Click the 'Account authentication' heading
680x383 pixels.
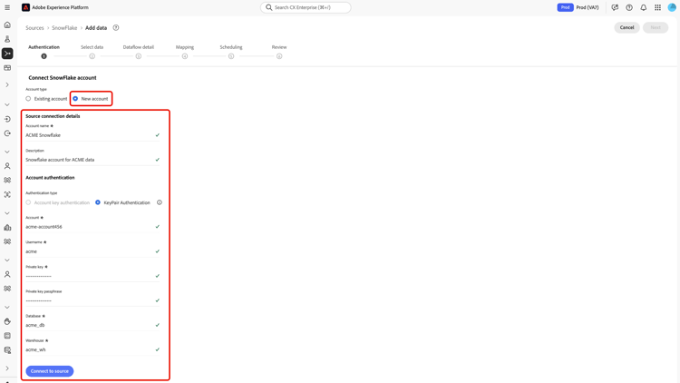point(50,178)
